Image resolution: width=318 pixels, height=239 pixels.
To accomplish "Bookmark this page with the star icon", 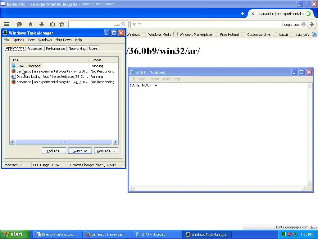I will 62,24.
